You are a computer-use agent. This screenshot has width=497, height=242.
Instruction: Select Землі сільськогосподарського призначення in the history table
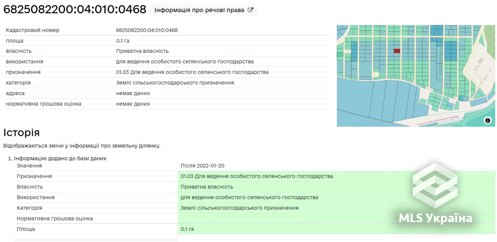click(240, 208)
